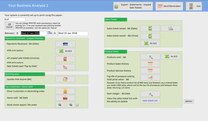Image resolution: width=208 pixels, height=121 pixels.
Task: Click the Product Sales section header
Action: (116, 52)
